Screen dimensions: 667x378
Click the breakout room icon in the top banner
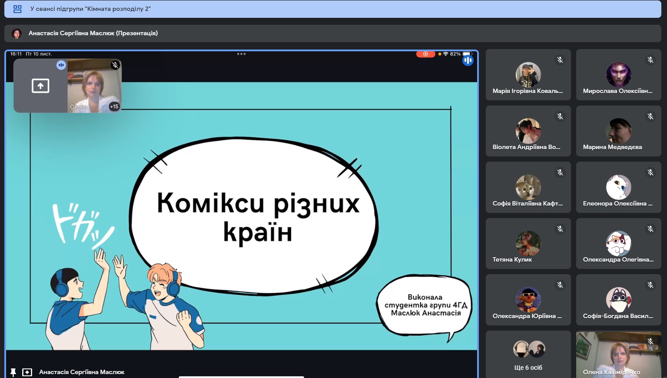point(17,9)
